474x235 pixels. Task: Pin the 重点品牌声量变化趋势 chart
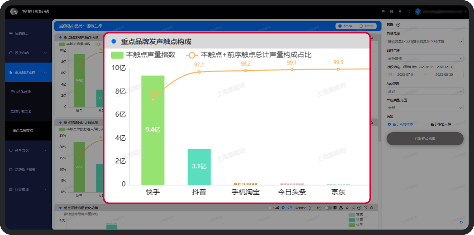click(x=347, y=208)
